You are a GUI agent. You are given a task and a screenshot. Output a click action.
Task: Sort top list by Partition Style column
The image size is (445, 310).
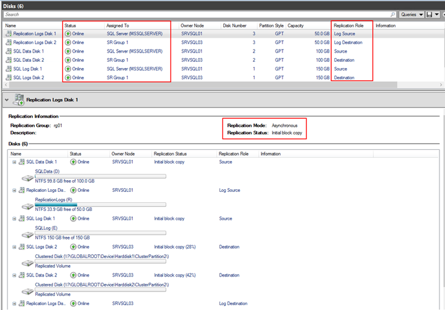point(271,25)
